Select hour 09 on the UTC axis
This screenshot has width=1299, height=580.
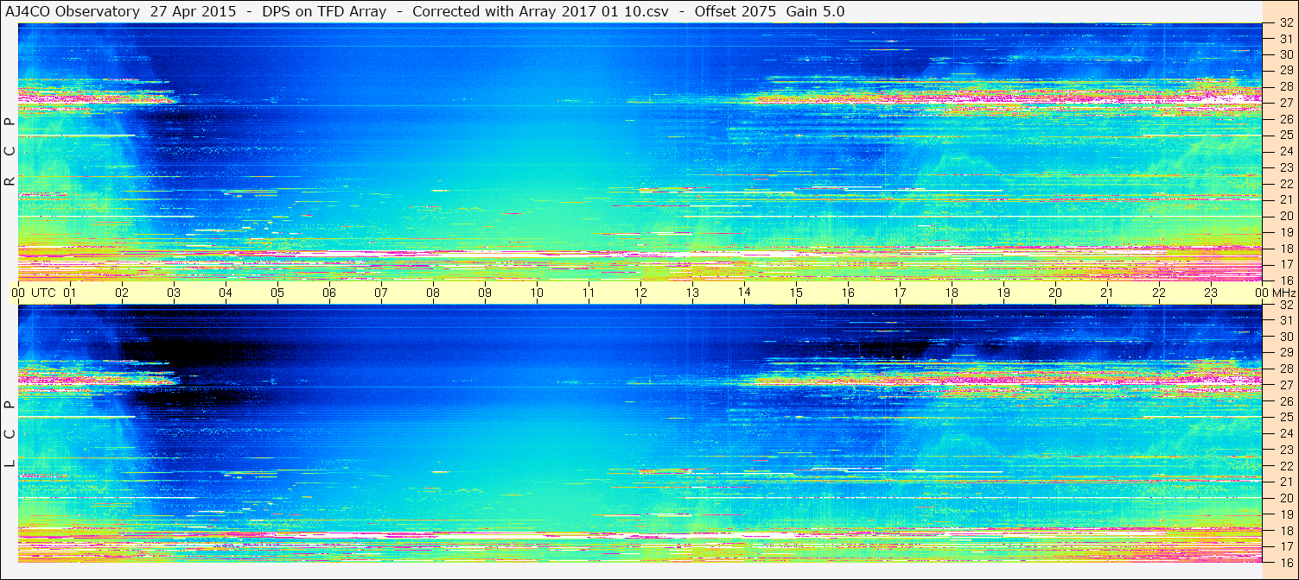point(485,293)
